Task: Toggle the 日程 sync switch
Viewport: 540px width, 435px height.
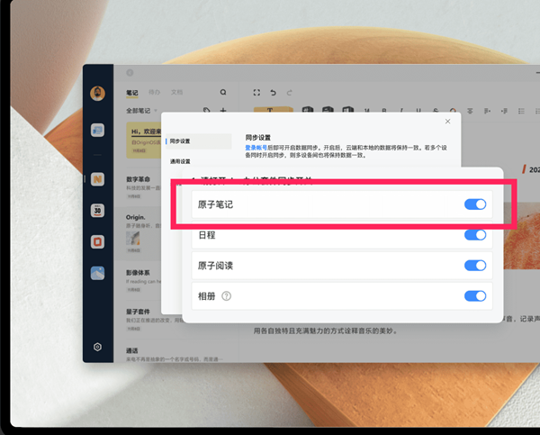Action: click(x=475, y=235)
